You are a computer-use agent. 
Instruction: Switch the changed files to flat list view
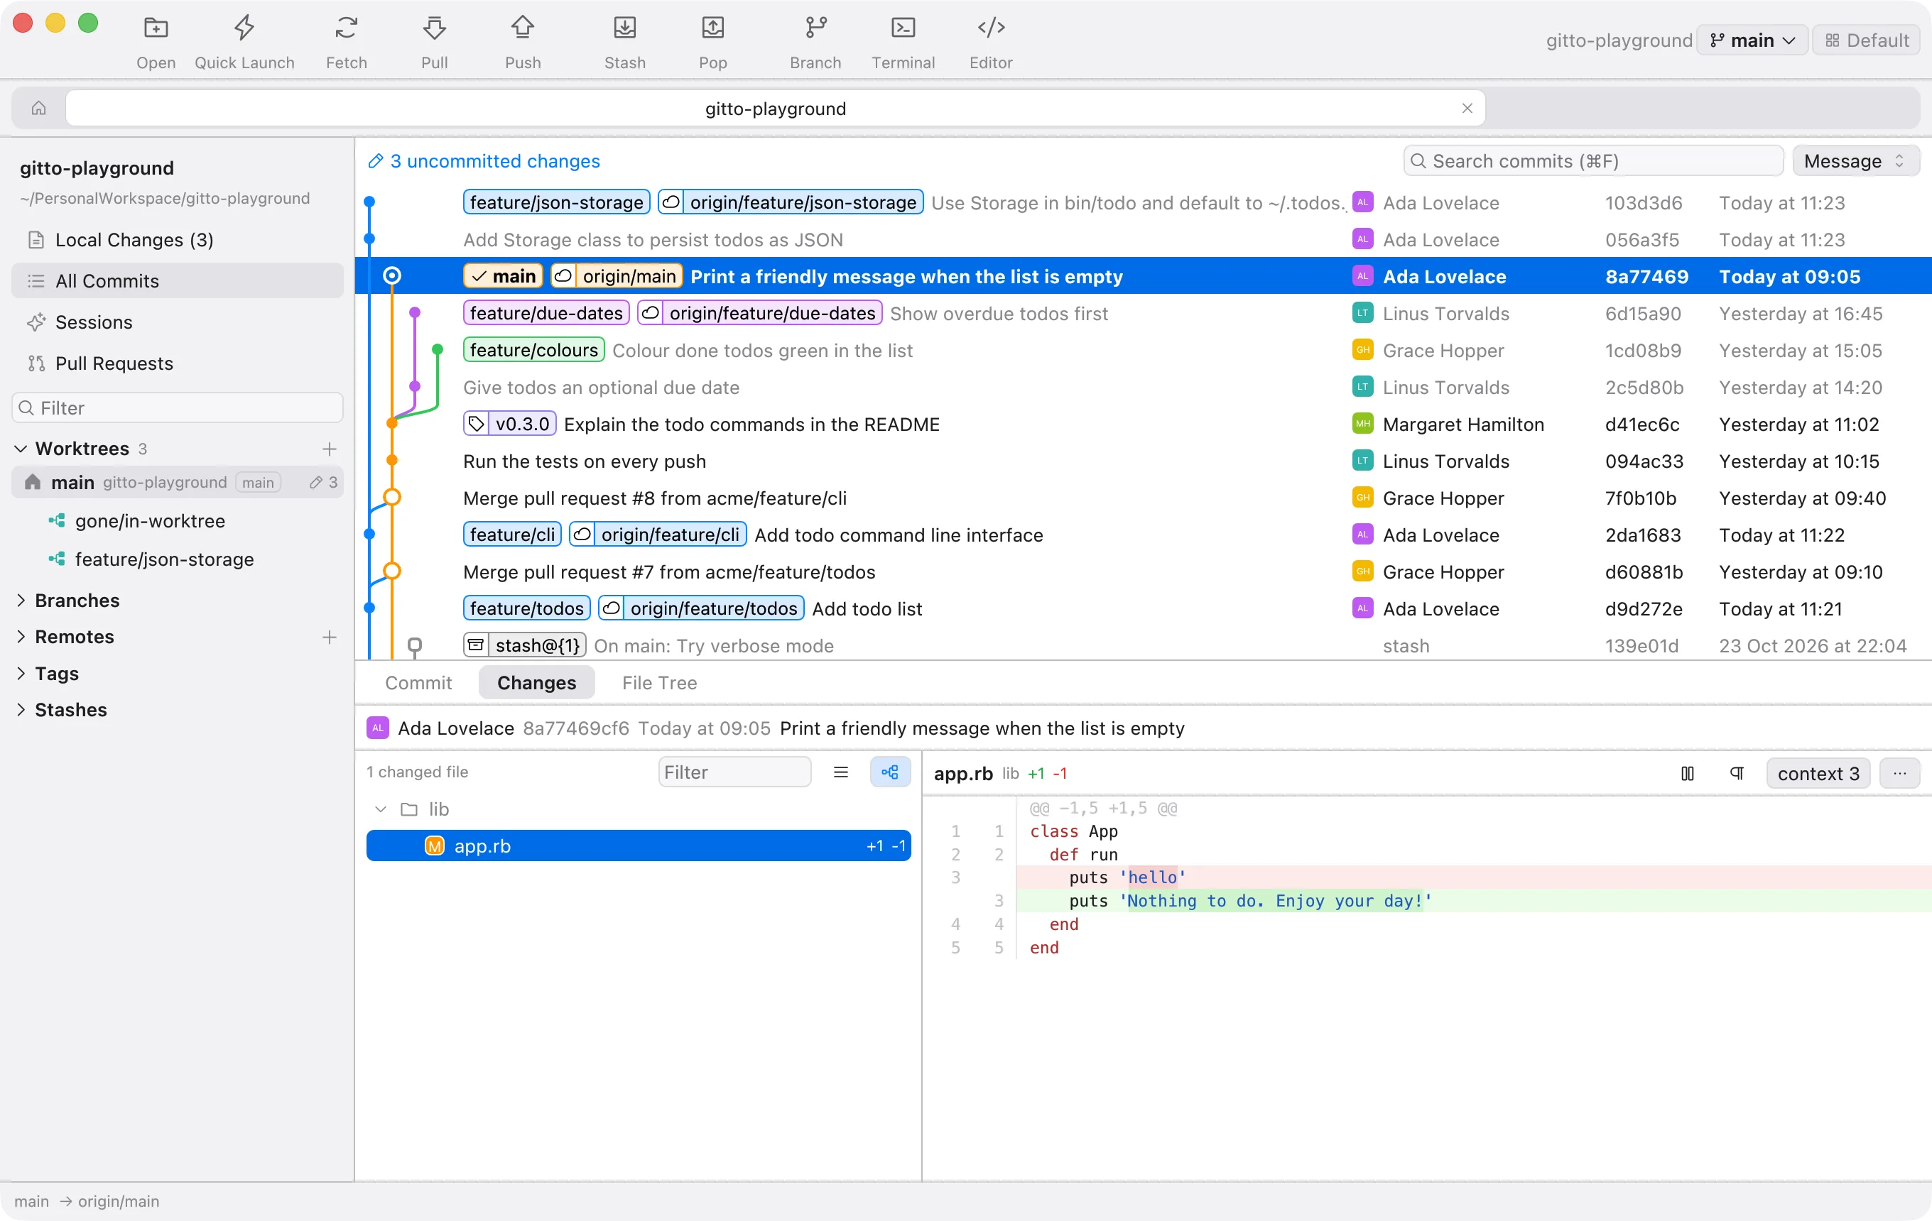(x=840, y=772)
